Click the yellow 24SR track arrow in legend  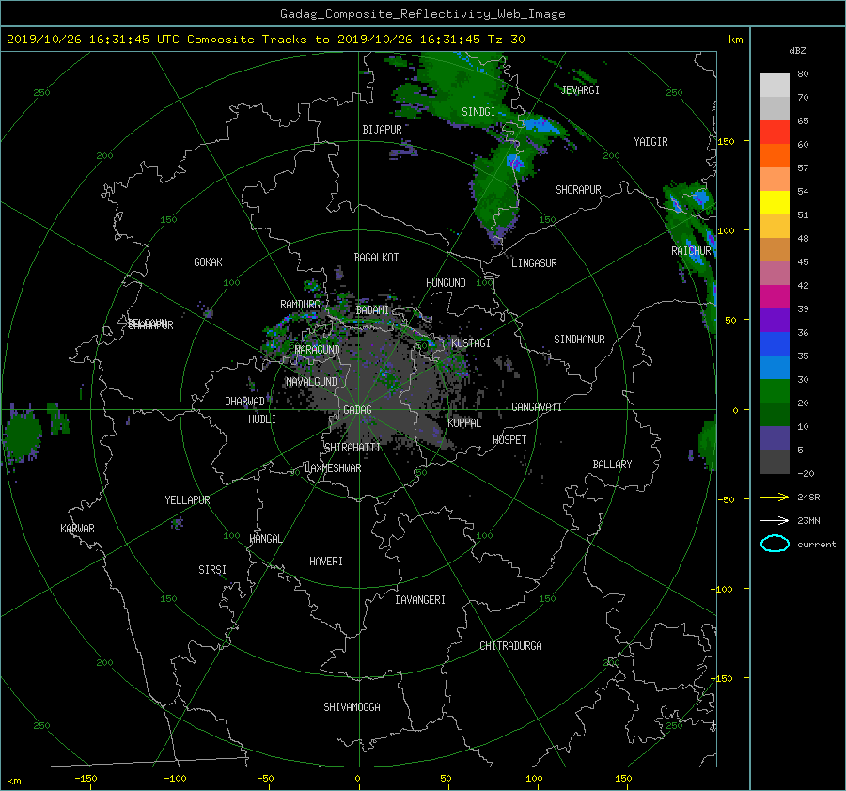[x=775, y=497]
